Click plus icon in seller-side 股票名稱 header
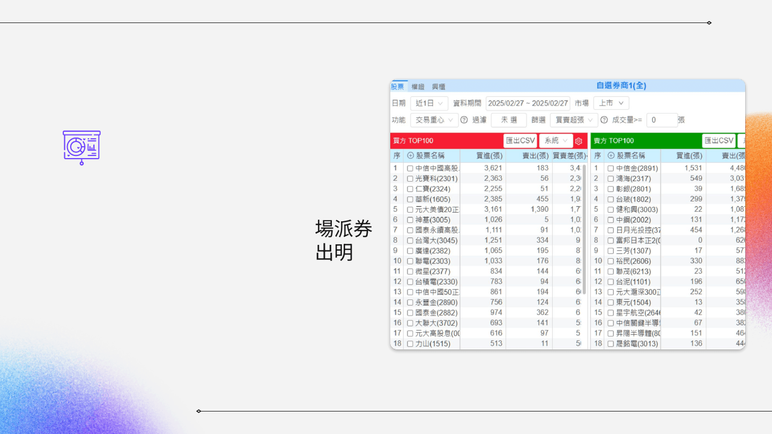This screenshot has height=434, width=772. 611,156
